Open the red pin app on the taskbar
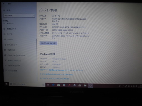 click(x=69, y=85)
